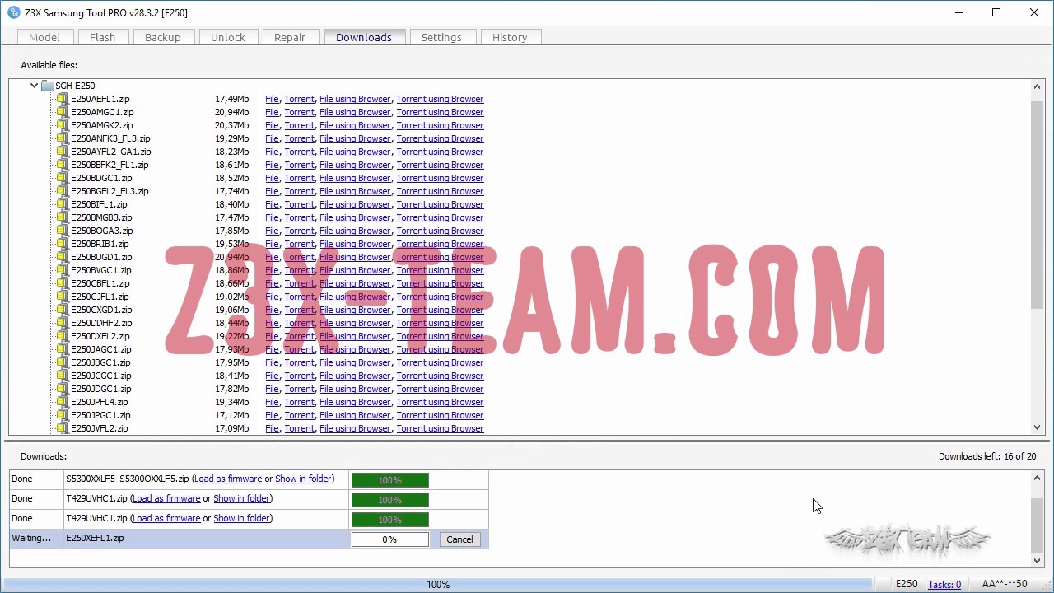
Task: Click the zip icon of E250JAGC1.zip
Action: click(62, 349)
